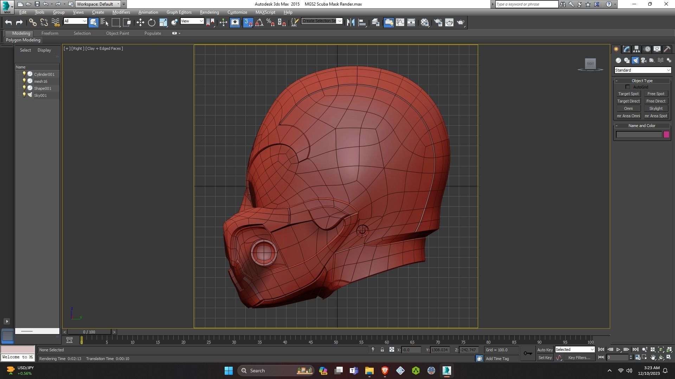Open the Modifiers menu

point(121,12)
